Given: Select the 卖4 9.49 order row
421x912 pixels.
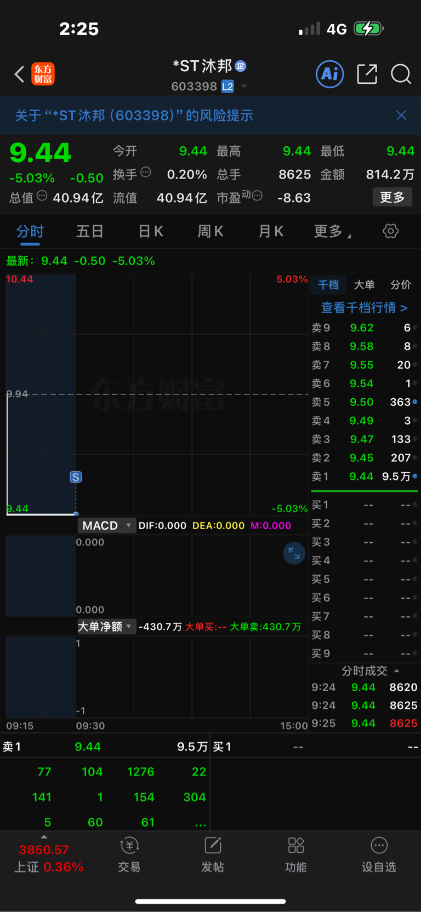Looking at the screenshot, I should coord(364,421).
